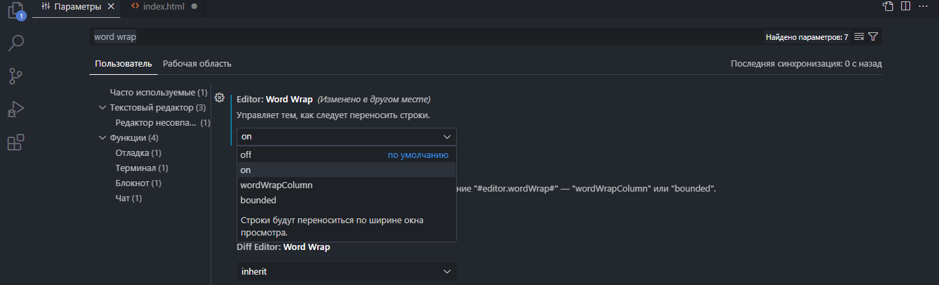Switch to the index.html tab
Image resolution: width=939 pixels, height=285 pixels.
(x=164, y=6)
